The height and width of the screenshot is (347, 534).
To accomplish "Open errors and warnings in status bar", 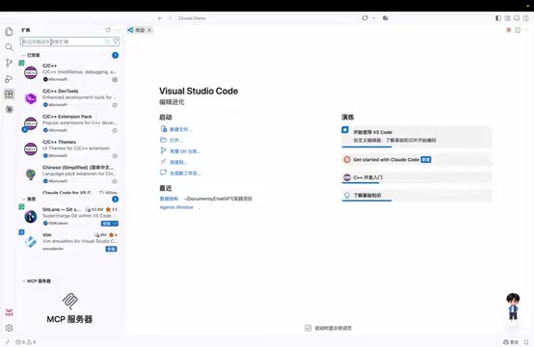I will pyautogui.click(x=25, y=342).
